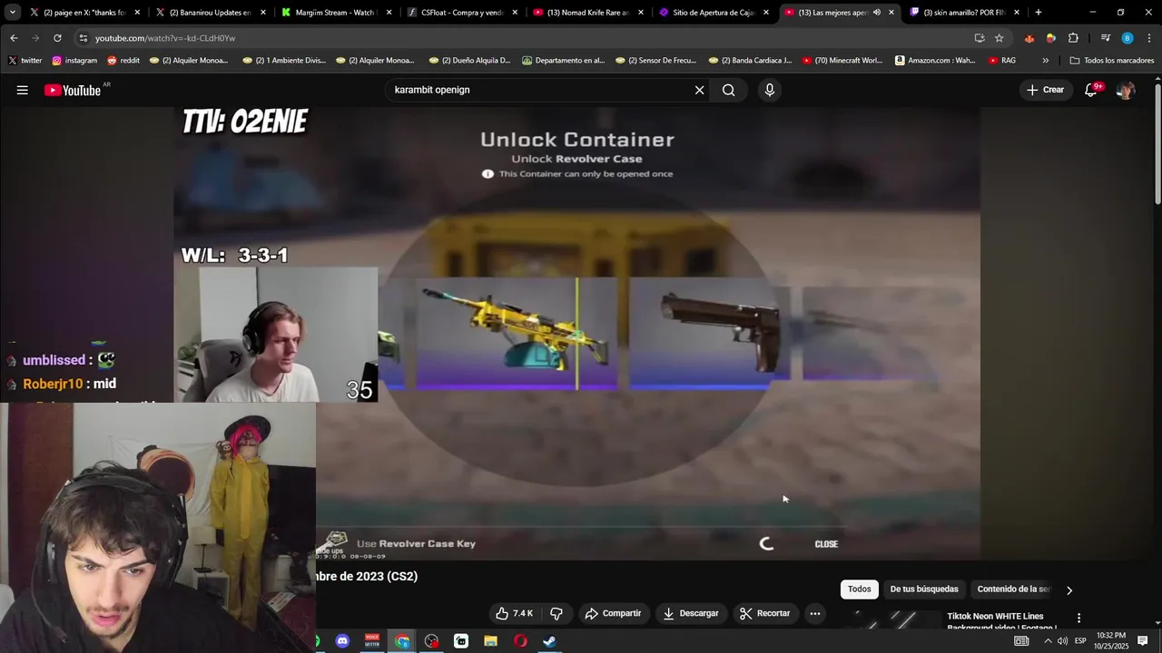The width and height of the screenshot is (1162, 653).
Task: Click the youtube.com address bar URL
Action: pos(165,38)
